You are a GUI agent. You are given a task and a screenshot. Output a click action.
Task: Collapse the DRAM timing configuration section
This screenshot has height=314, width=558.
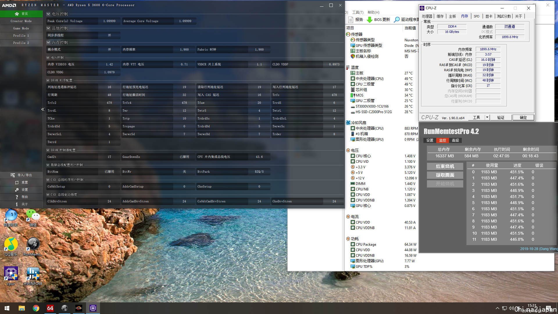tap(48, 80)
